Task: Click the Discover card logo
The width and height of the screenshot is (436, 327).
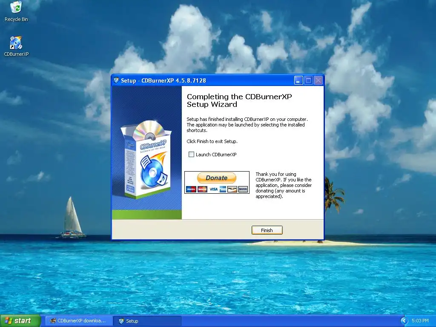Action: 232,189
